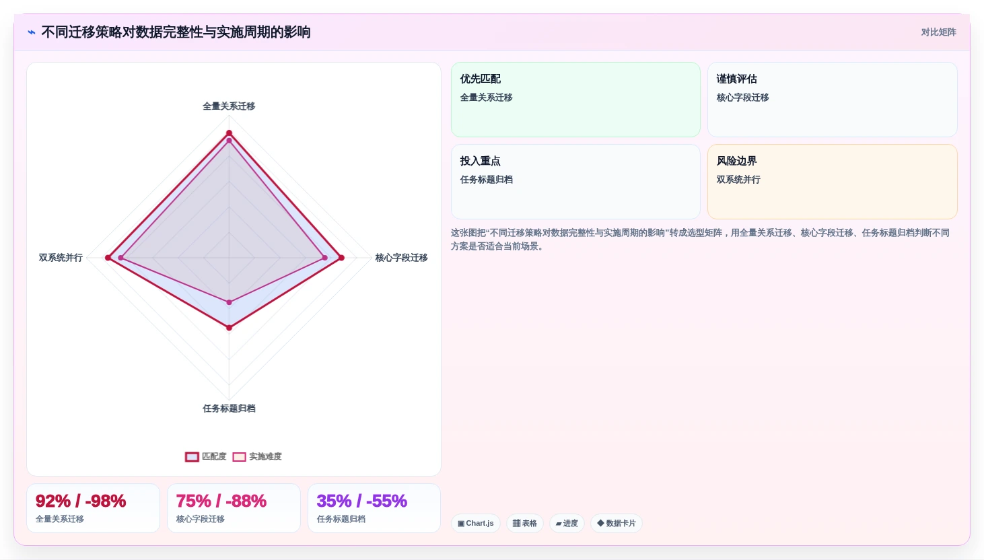Open the 优先匹配 card
The height and width of the screenshot is (560, 984).
pos(575,100)
